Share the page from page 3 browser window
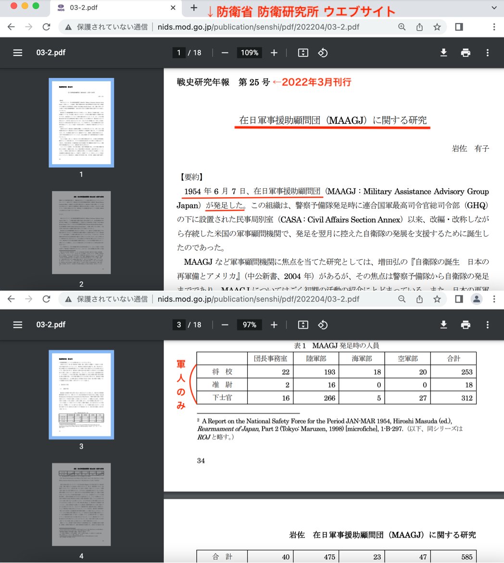The width and height of the screenshot is (504, 563). pyautogui.click(x=419, y=299)
